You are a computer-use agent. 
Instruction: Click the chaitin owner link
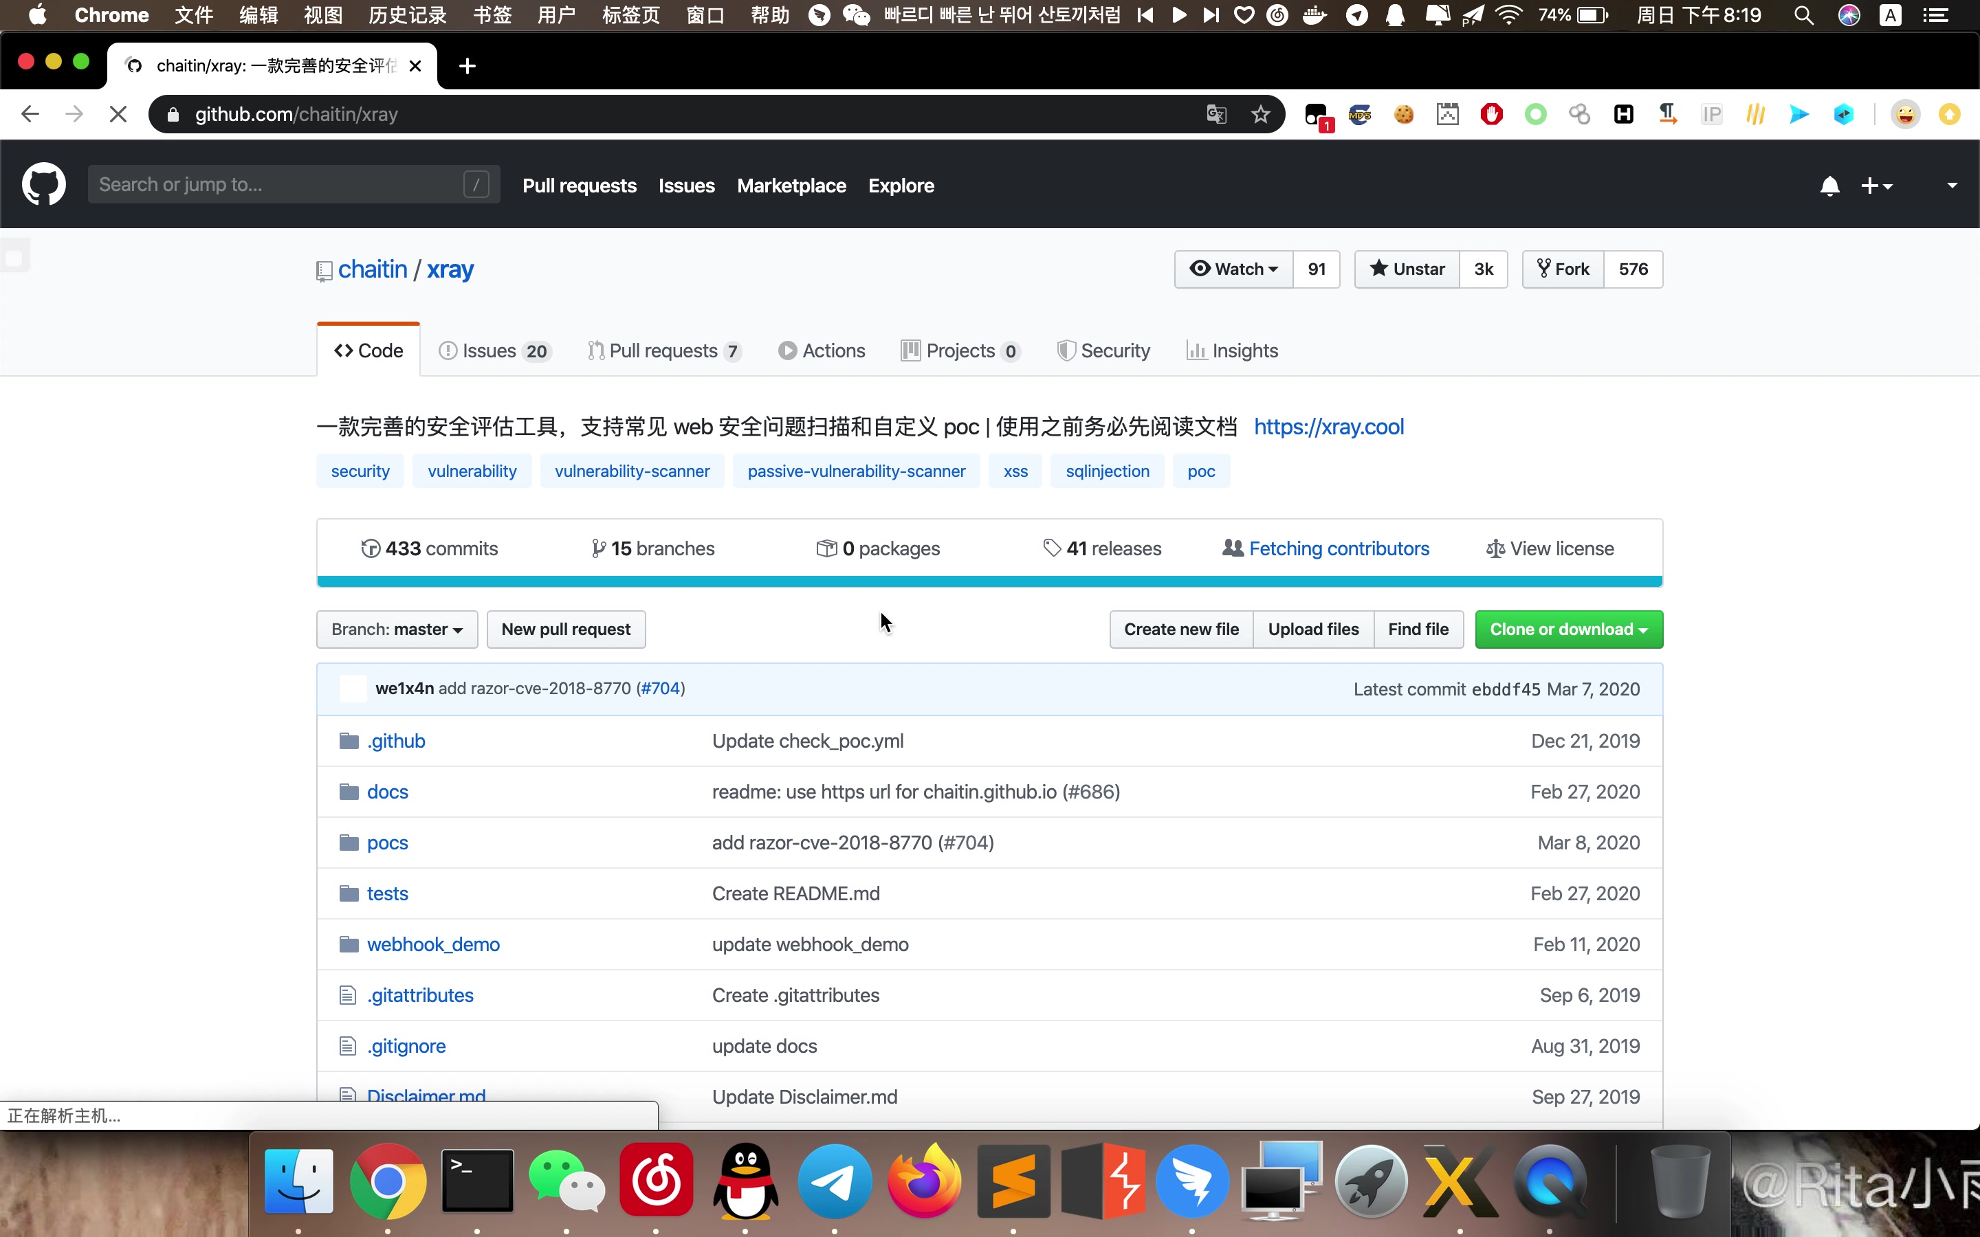tap(372, 269)
